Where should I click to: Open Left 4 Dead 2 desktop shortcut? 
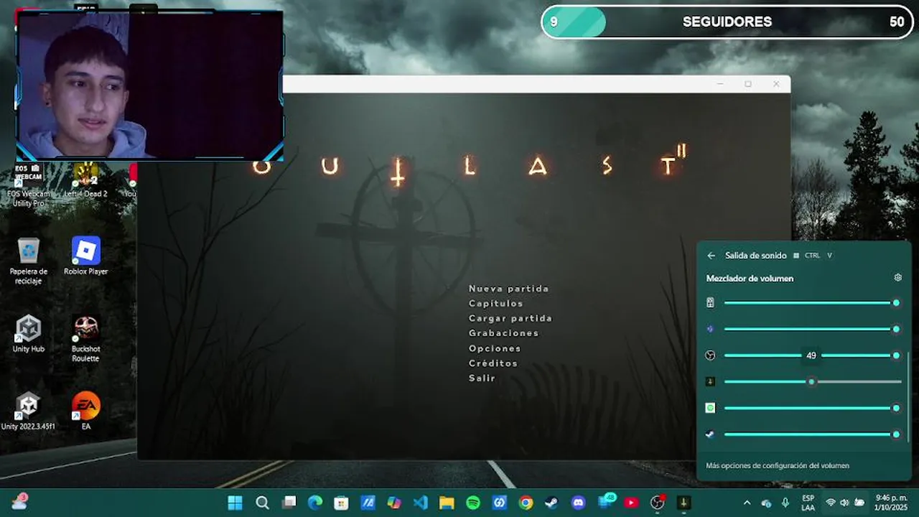pos(85,180)
